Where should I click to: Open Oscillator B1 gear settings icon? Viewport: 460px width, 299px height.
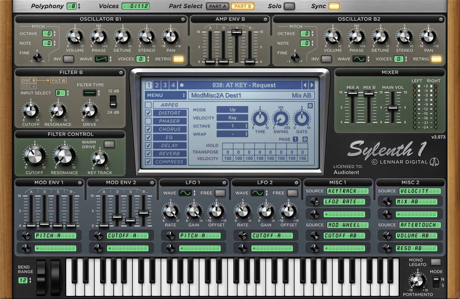click(x=183, y=19)
